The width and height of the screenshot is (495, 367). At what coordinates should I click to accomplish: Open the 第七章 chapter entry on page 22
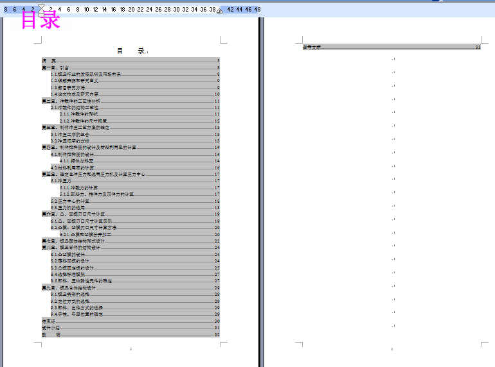[130, 241]
